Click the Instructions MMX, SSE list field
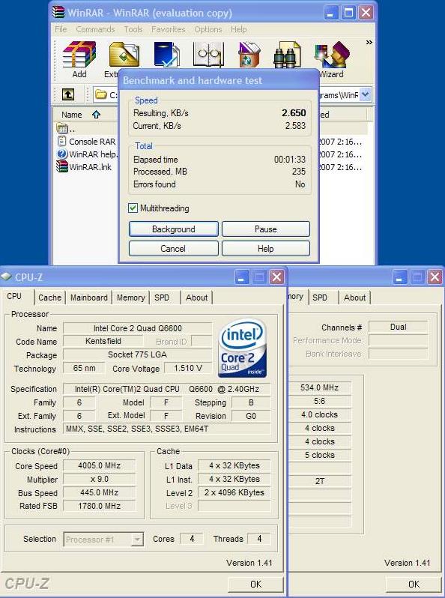Viewport: 445px width, 598px height. [167, 429]
